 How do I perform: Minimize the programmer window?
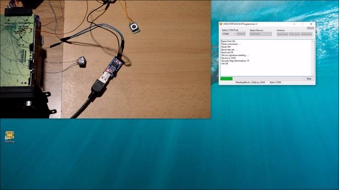[295, 24]
